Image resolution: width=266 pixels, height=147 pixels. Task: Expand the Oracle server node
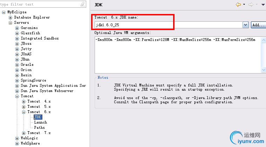17,65
